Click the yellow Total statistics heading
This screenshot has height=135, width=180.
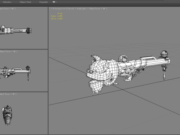60,13
